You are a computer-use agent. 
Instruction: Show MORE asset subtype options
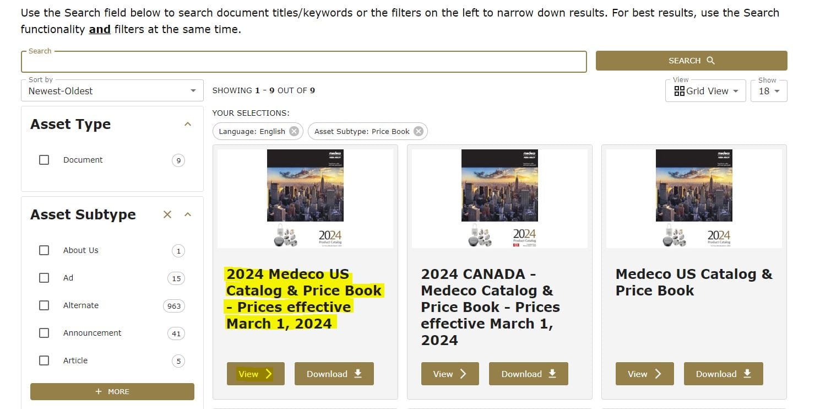click(x=112, y=391)
